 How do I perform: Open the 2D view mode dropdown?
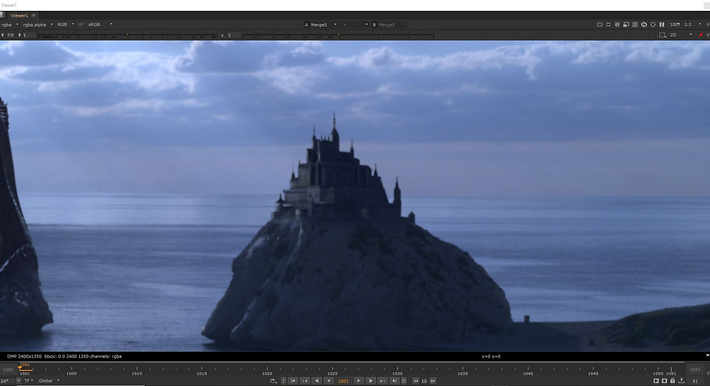tap(681, 35)
